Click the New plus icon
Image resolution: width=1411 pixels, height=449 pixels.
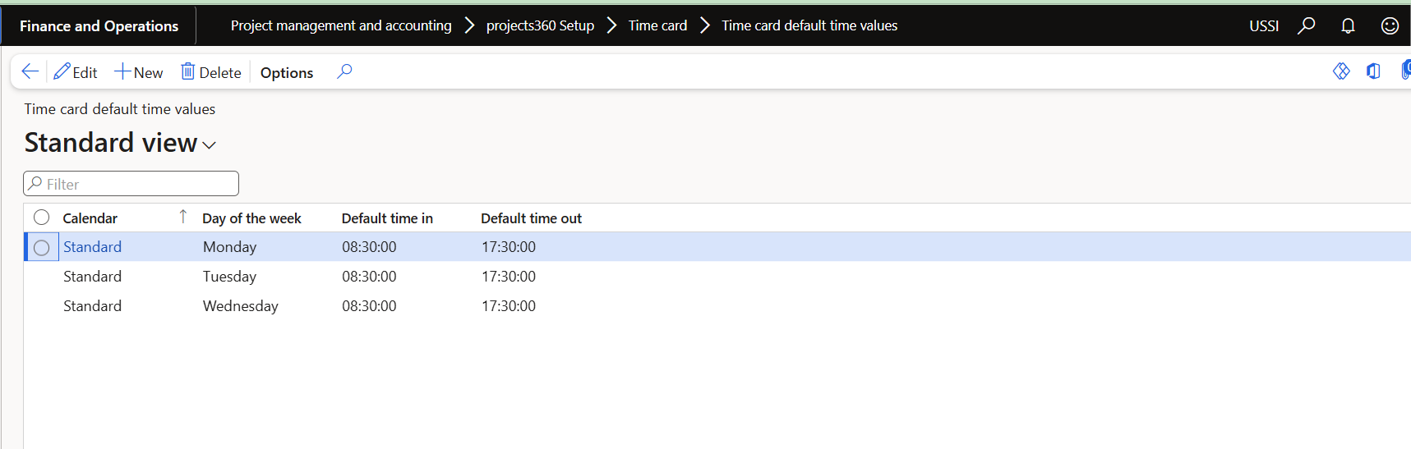point(122,72)
